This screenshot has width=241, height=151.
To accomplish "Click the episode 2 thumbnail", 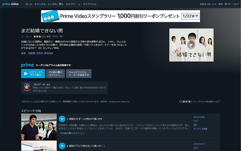I will (x=39, y=146).
